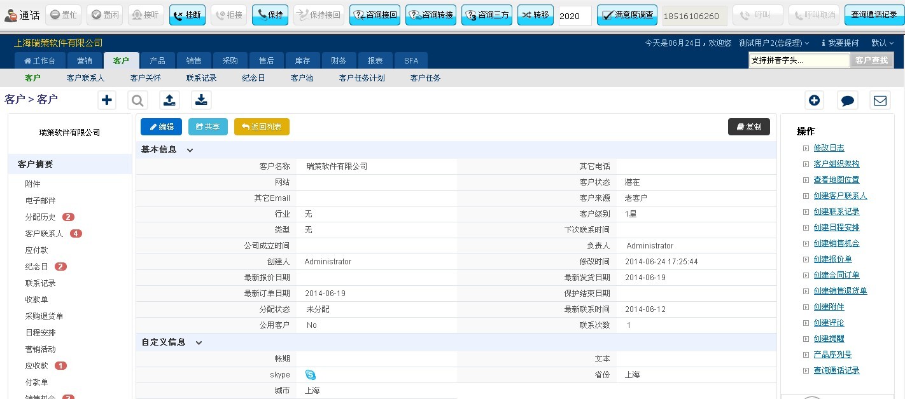Click the 复制 copy button

click(749, 127)
